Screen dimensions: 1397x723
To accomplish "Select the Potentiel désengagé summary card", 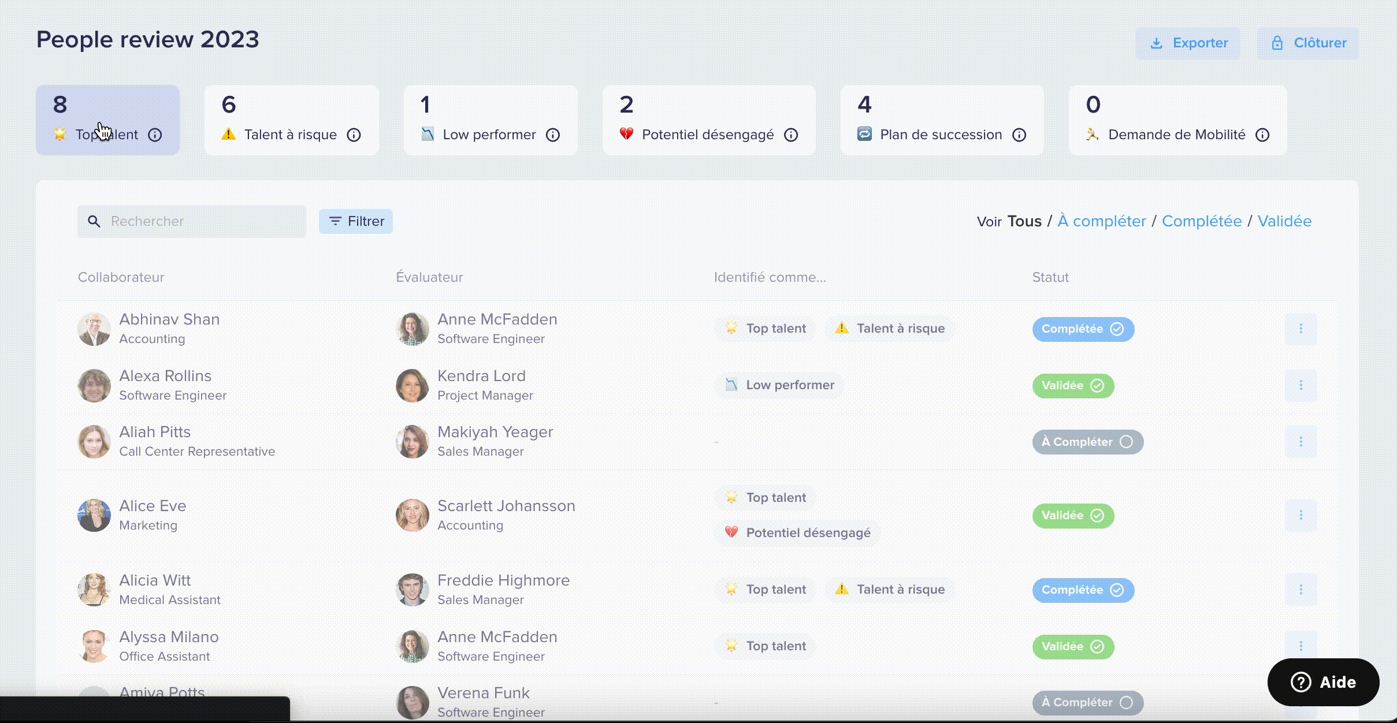I will point(709,120).
